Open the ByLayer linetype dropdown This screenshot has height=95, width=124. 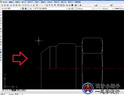(112, 9)
